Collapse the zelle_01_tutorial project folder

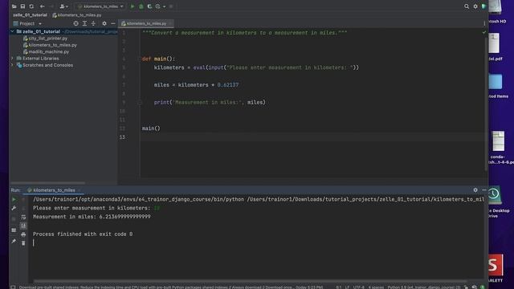[x=12, y=31]
